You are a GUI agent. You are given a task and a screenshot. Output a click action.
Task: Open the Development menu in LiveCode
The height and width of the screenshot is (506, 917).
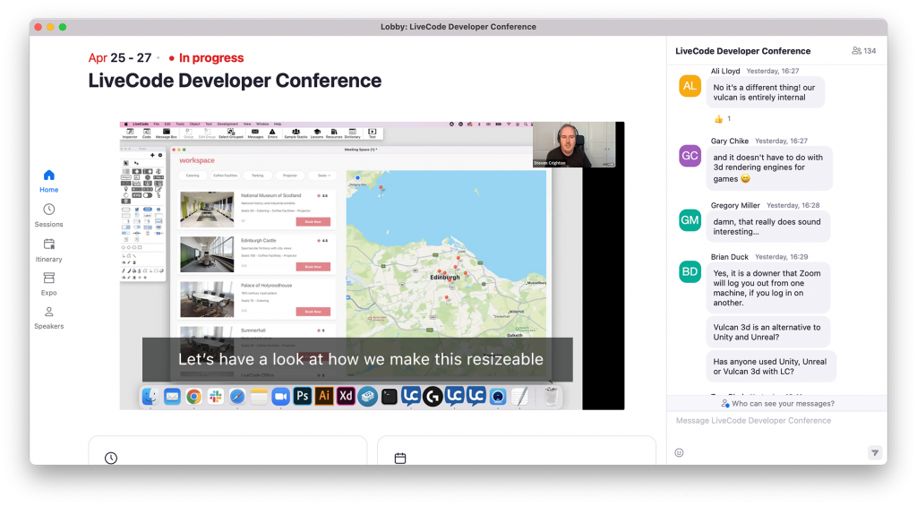click(x=227, y=124)
